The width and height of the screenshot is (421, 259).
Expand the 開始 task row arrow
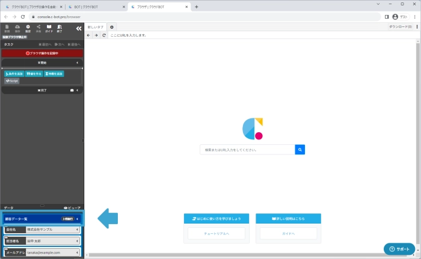[78, 62]
